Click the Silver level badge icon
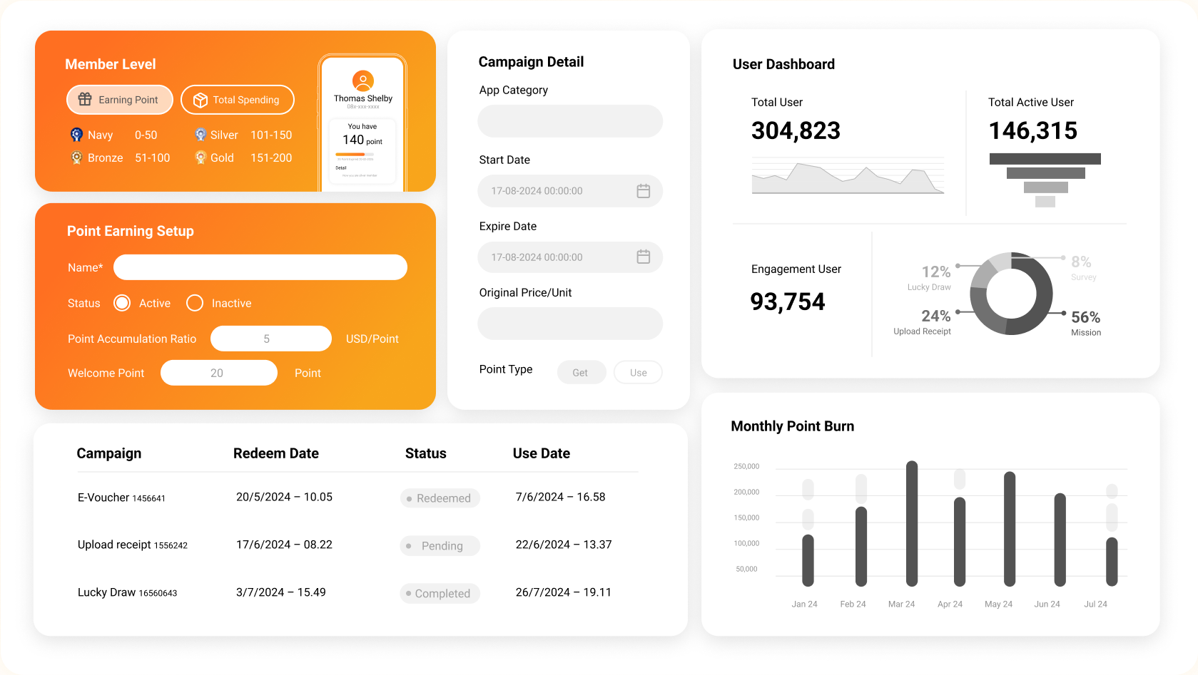This screenshot has width=1198, height=675. 200,135
